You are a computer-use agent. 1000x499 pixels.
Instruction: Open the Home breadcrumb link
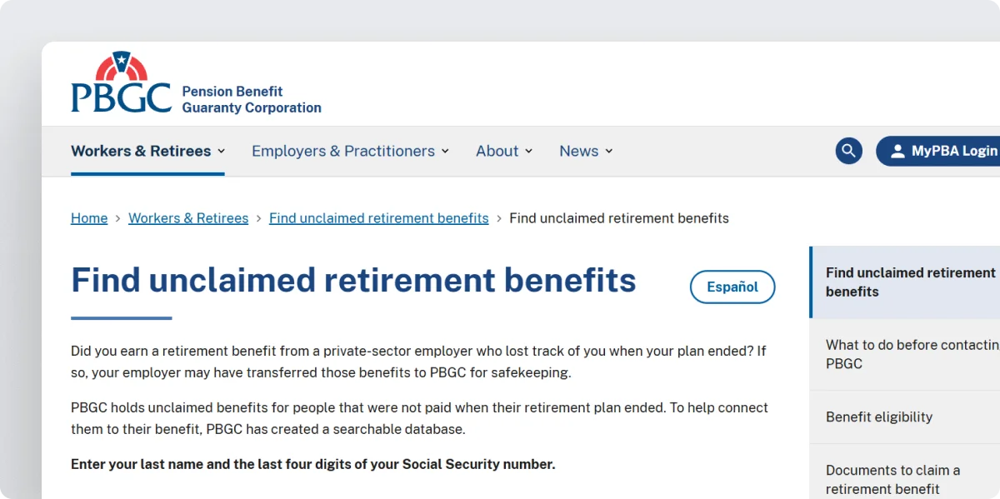[x=88, y=217]
